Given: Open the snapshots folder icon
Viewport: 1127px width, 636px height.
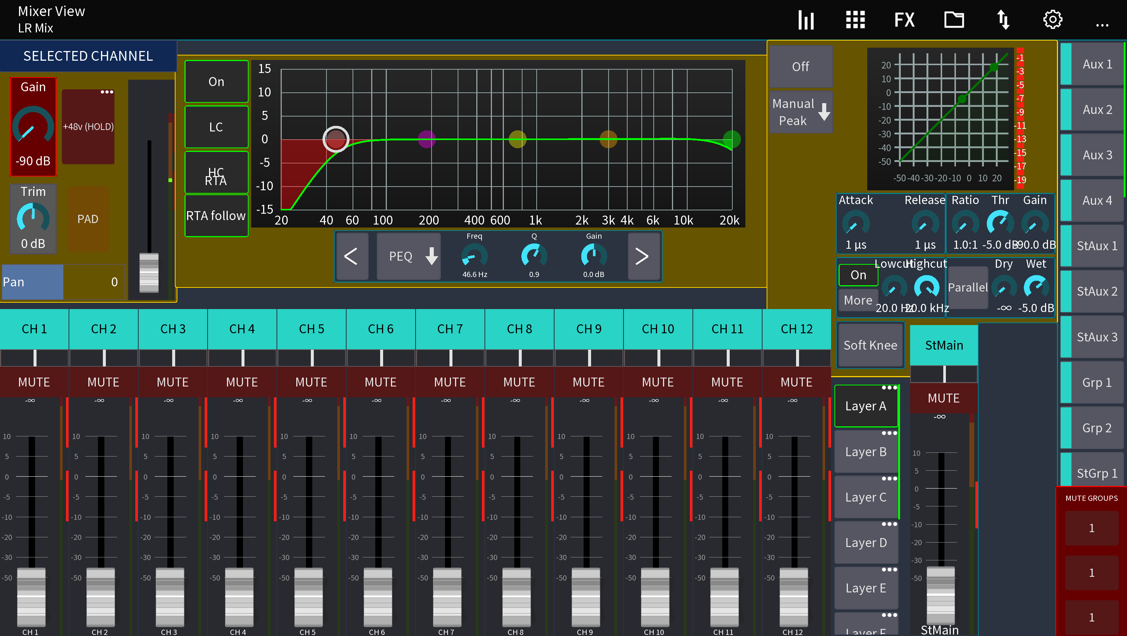Looking at the screenshot, I should click(x=954, y=19).
